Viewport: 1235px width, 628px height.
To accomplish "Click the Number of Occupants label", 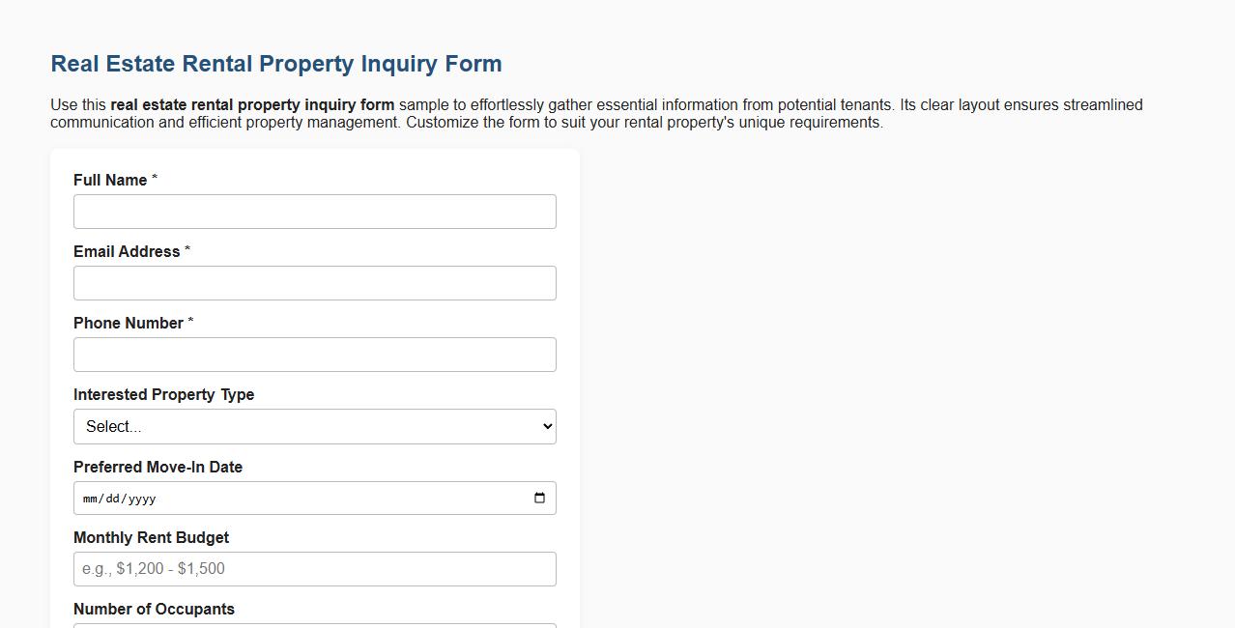I will pos(154,609).
